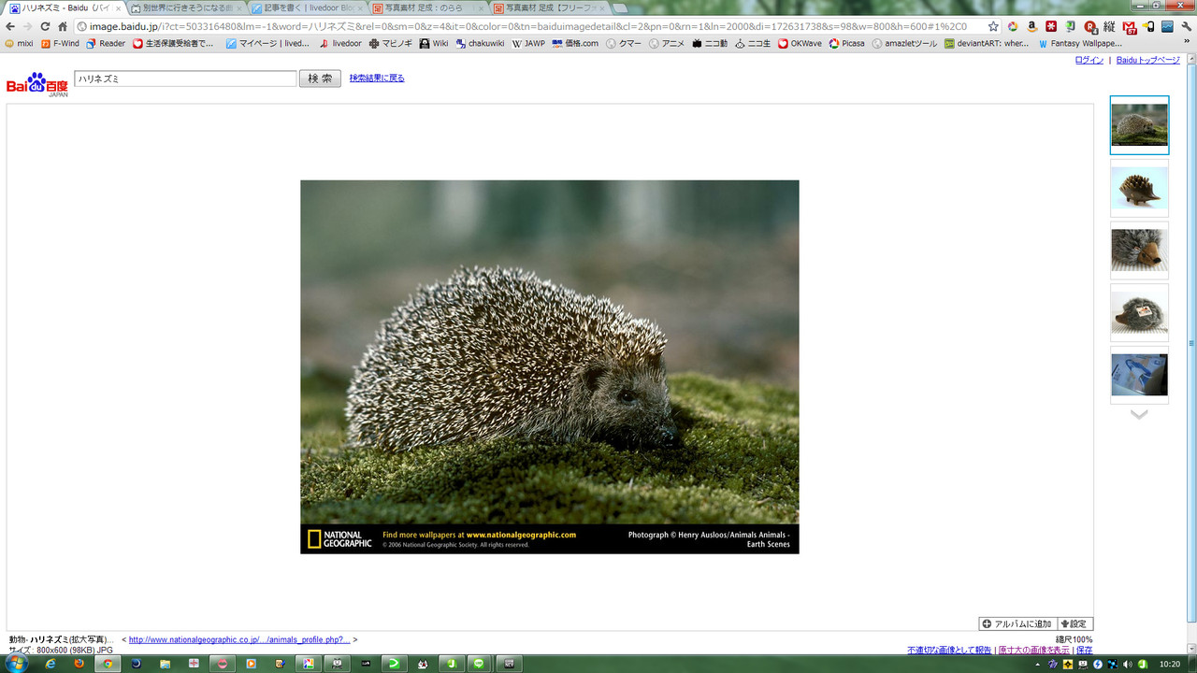Viewport: 1197px width, 673px height.
Task: Click the 検索結果に戻る link
Action: tap(377, 79)
